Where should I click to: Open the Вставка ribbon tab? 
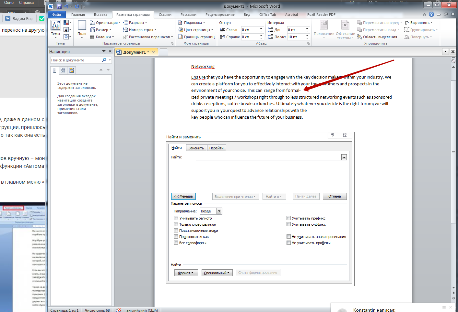[x=100, y=15]
